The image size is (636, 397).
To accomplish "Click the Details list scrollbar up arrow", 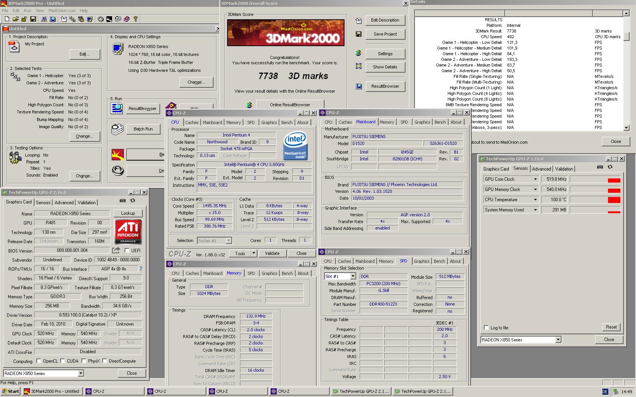I will coord(626,14).
